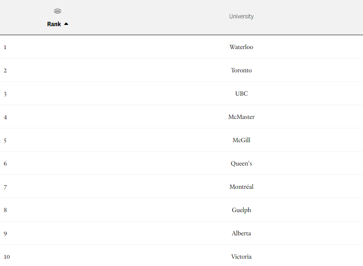The image size is (363, 266).
Task: Click the small icon above the Rank header
Action: coord(57,11)
